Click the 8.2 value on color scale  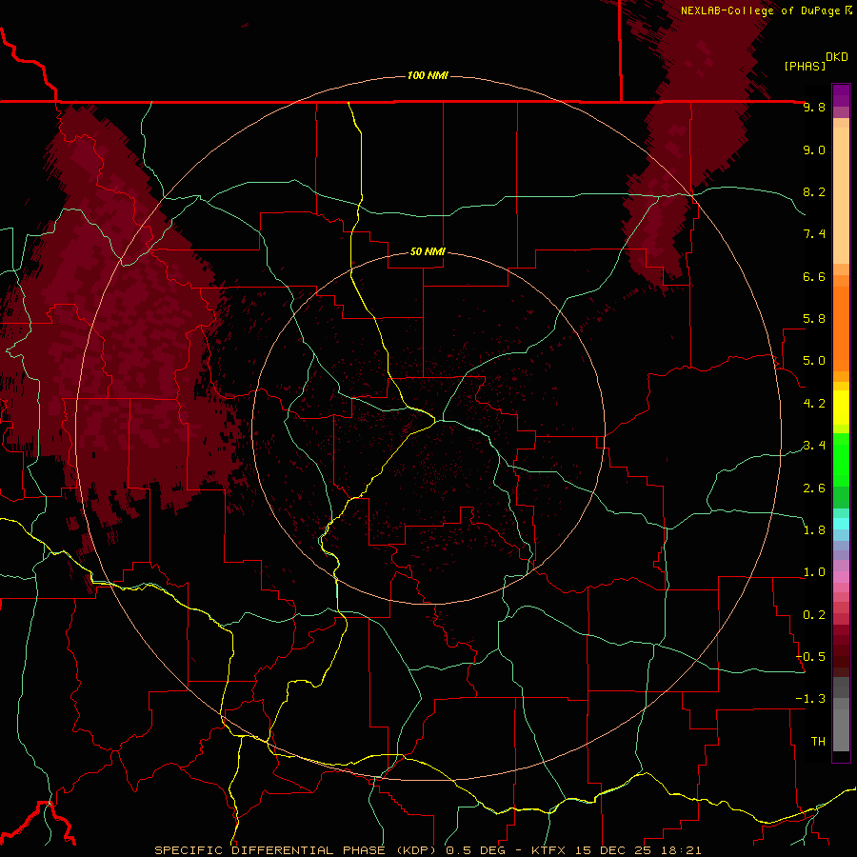[814, 191]
